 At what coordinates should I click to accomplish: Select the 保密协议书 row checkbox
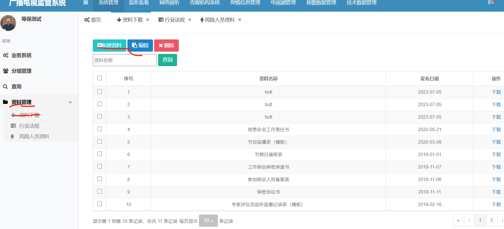coord(100,191)
